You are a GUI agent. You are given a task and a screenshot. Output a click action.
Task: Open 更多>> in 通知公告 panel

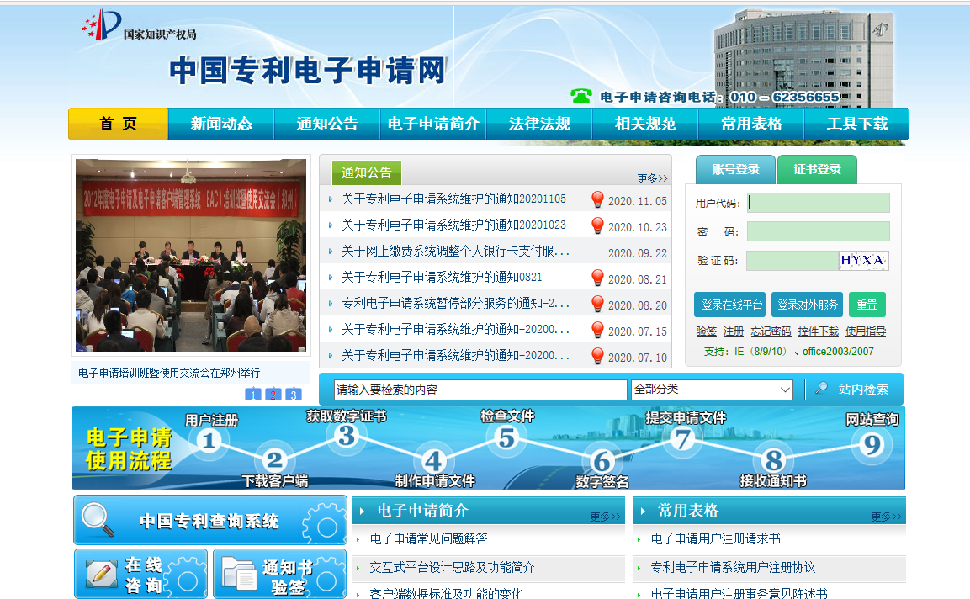tap(652, 178)
